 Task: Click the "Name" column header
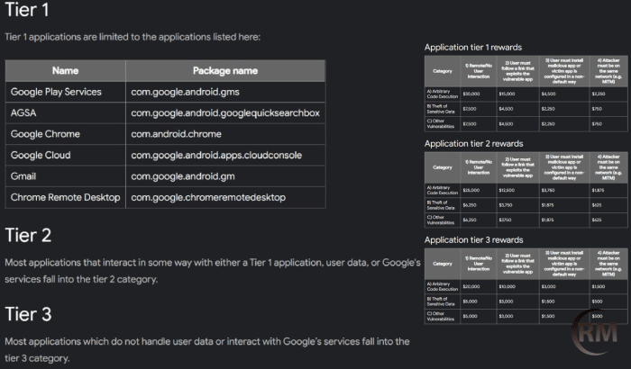tap(65, 71)
